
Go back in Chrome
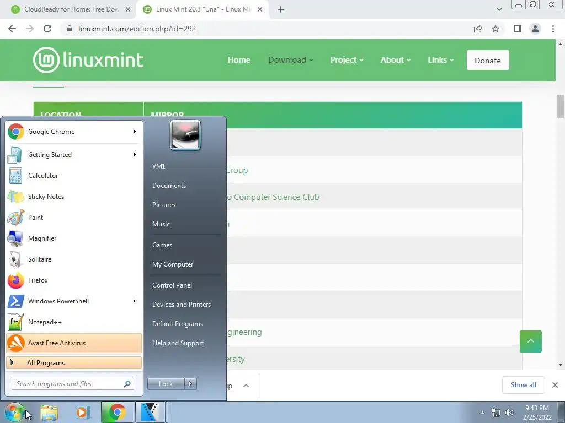[12, 29]
